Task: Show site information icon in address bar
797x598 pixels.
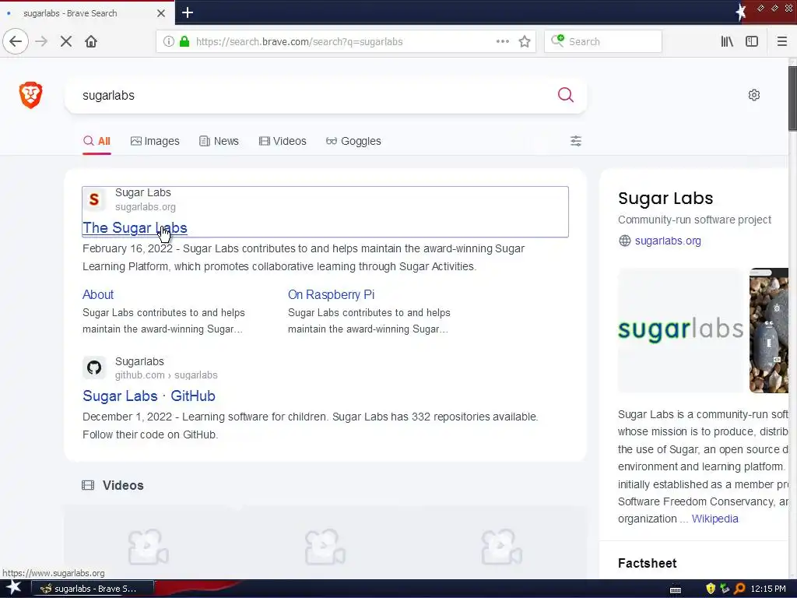Action: [169, 41]
